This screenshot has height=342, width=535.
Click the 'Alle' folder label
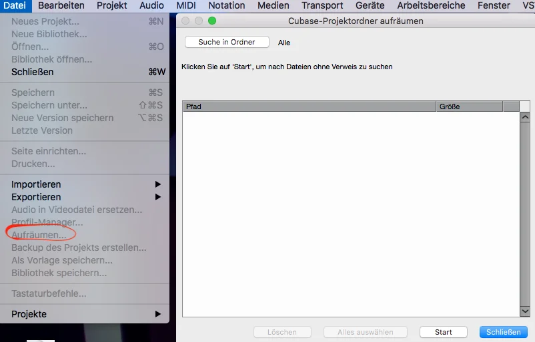point(284,43)
